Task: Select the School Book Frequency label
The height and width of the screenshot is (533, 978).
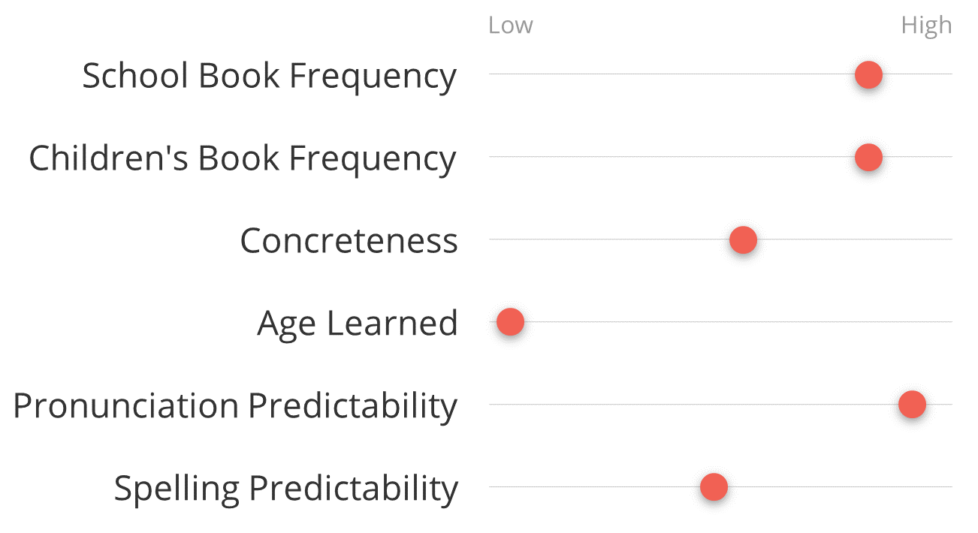Action: [x=269, y=76]
